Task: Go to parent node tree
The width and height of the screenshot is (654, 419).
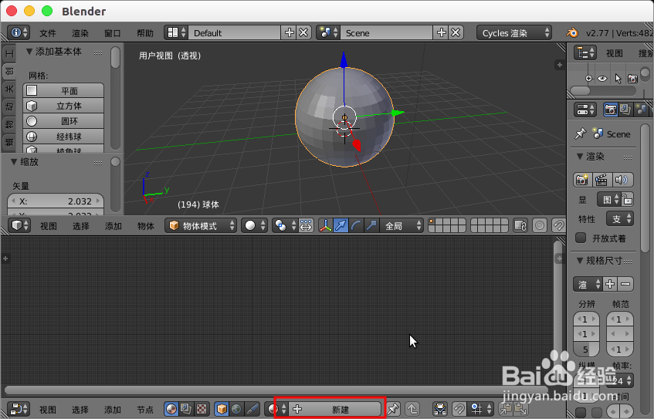Action: point(412,410)
